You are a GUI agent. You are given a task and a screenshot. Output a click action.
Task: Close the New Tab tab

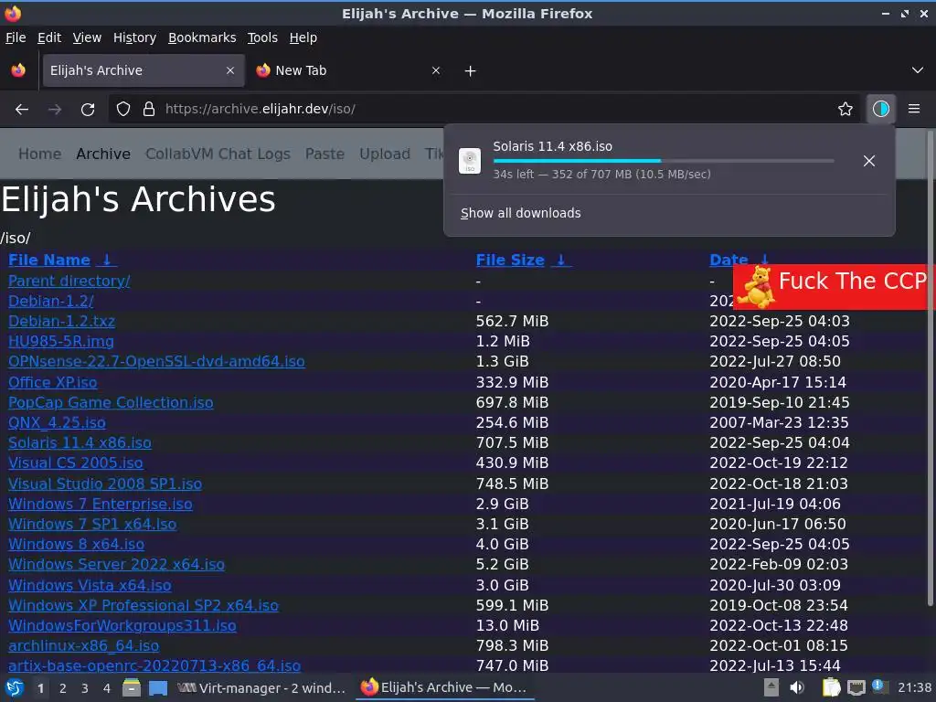click(x=436, y=70)
